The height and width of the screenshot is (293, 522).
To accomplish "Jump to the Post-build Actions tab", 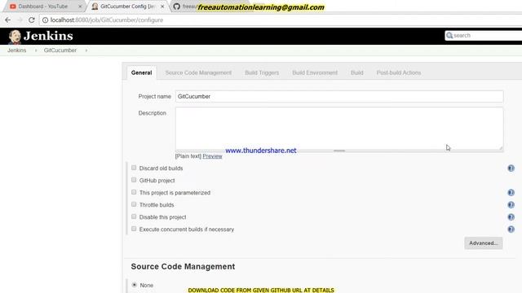I will (x=399, y=72).
